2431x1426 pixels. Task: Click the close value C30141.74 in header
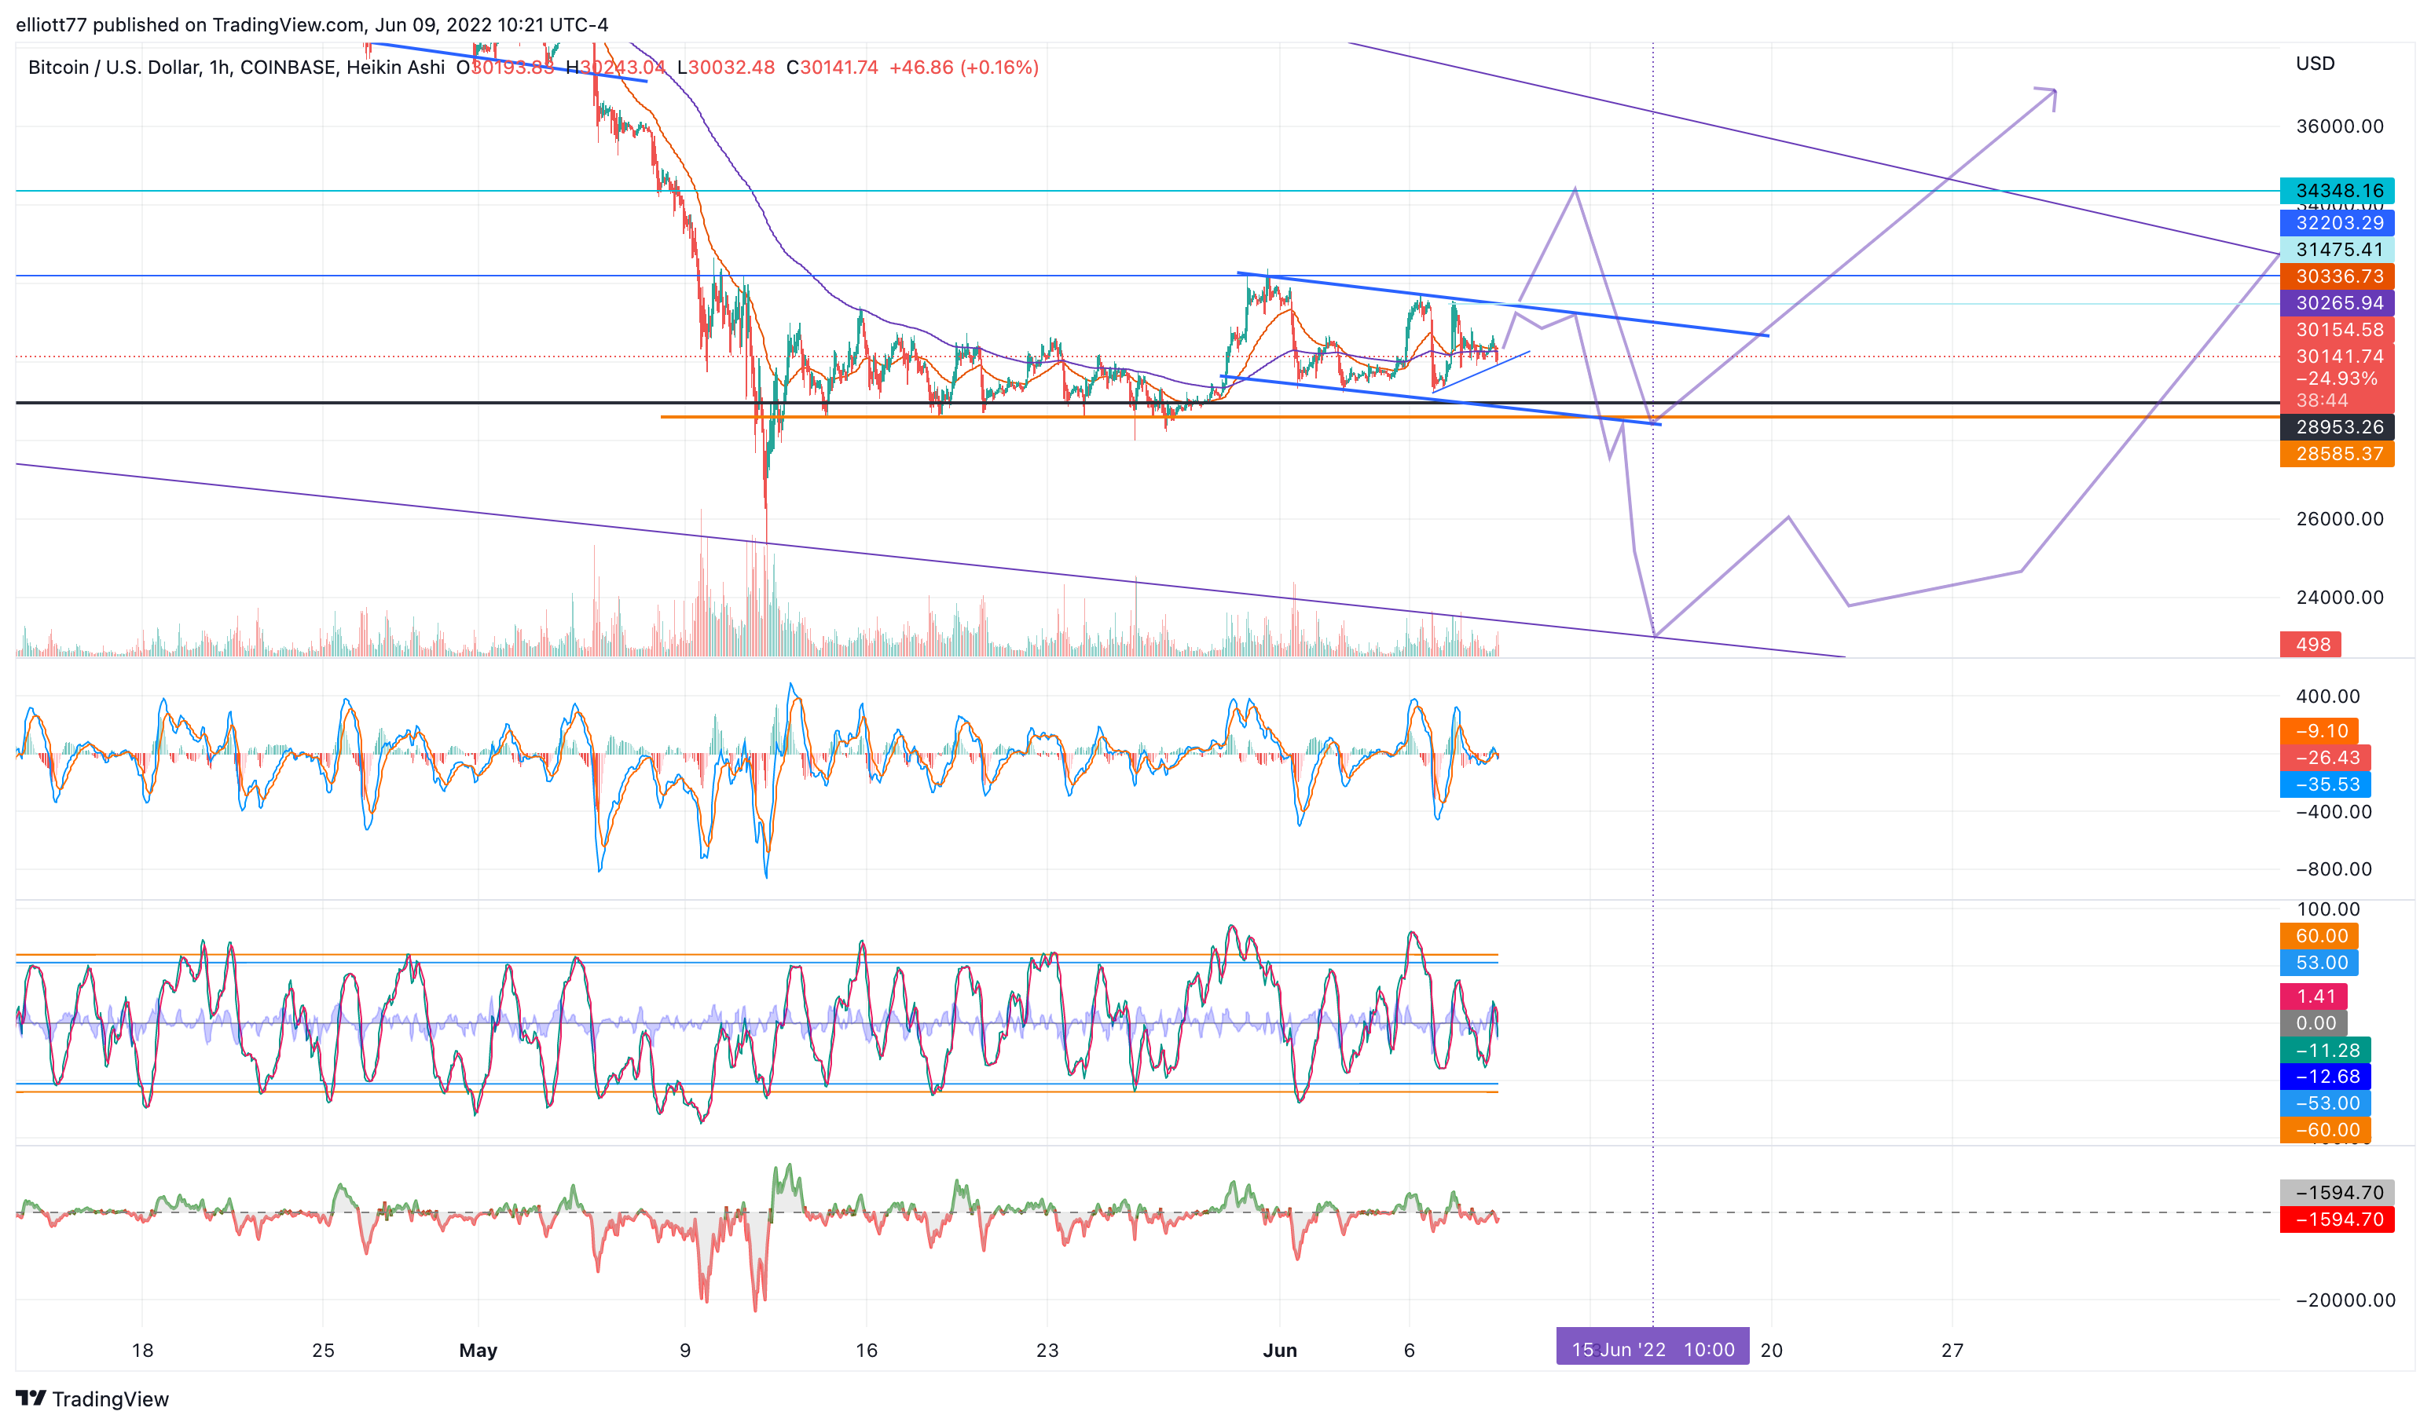coord(831,68)
